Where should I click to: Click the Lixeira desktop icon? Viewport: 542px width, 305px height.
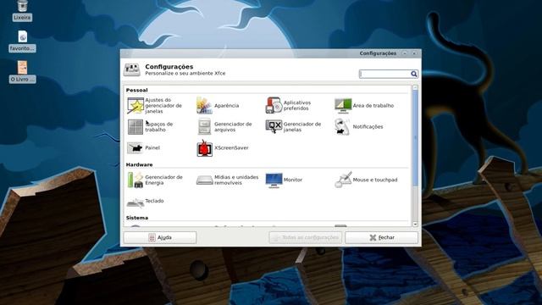click(23, 6)
